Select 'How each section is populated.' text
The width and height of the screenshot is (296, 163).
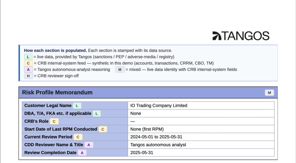coord(55,51)
